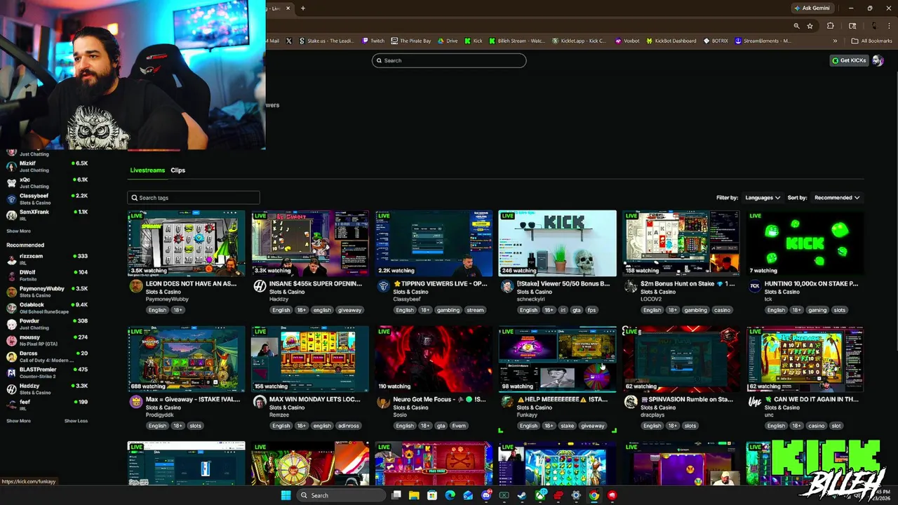This screenshot has height=505, width=898.
Task: Select moussy in Recommended list
Action: click(47, 340)
